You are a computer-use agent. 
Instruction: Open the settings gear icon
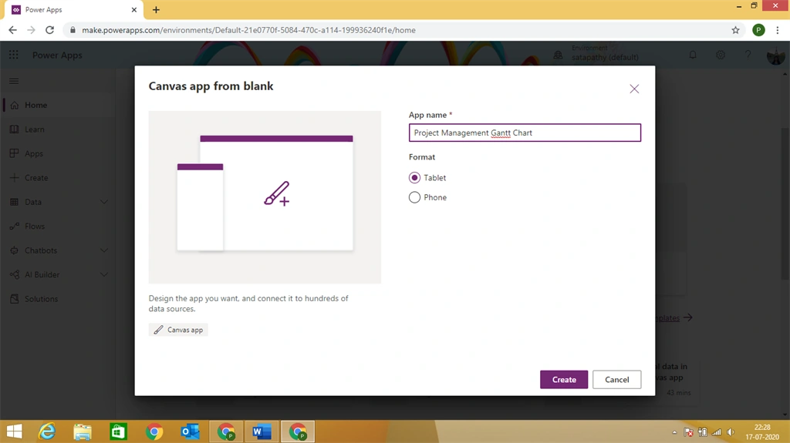(721, 55)
